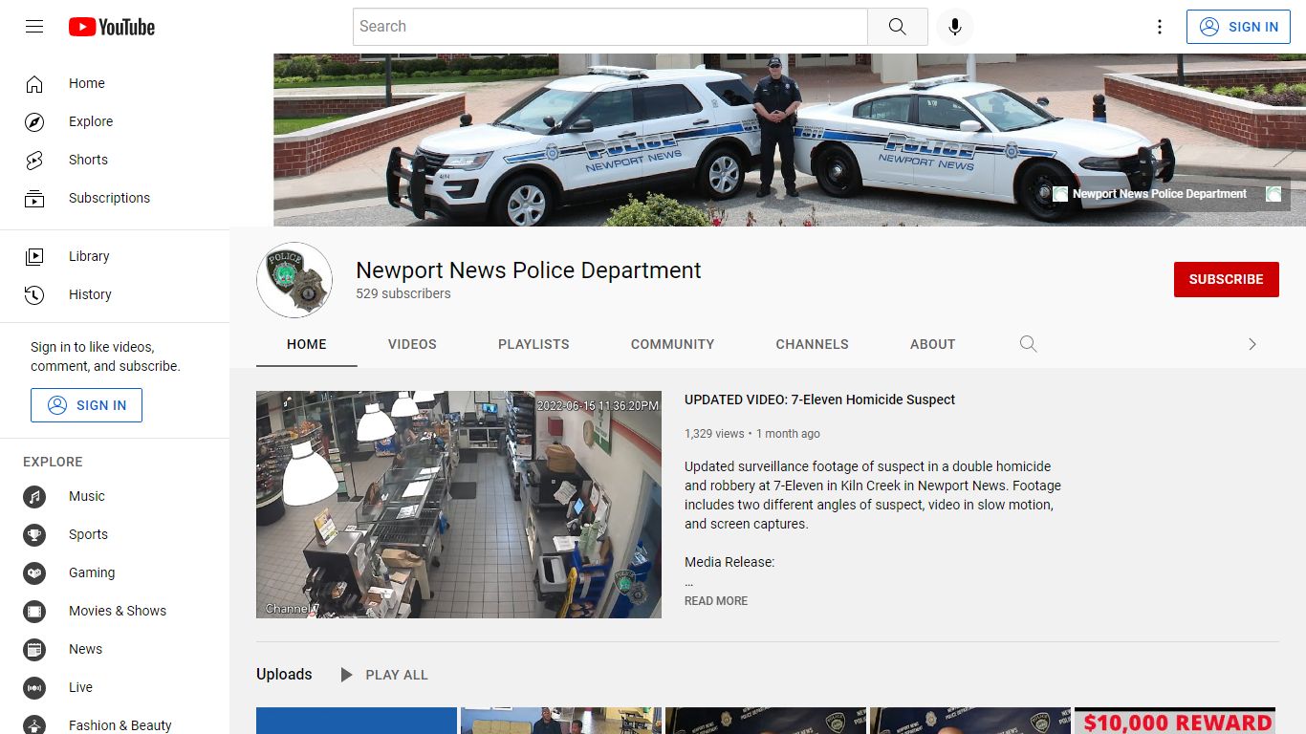Click the 529 subscribers text
This screenshot has height=734, width=1306.
coord(403,294)
